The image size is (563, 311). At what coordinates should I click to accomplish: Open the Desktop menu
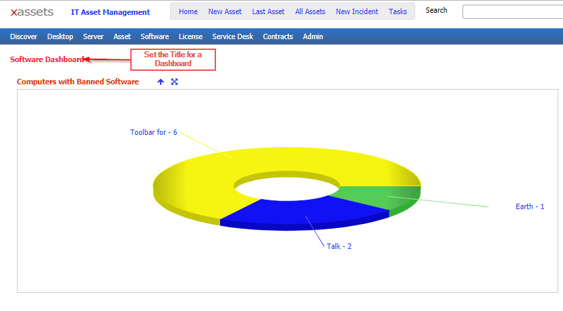click(60, 36)
